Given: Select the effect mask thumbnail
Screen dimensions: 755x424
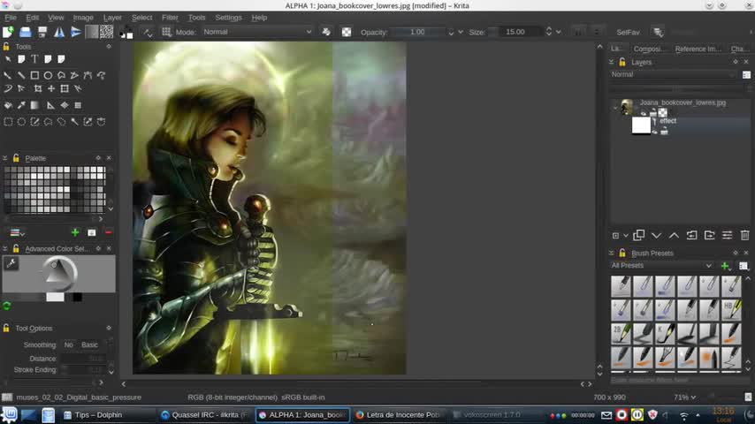Looking at the screenshot, I should (x=641, y=125).
